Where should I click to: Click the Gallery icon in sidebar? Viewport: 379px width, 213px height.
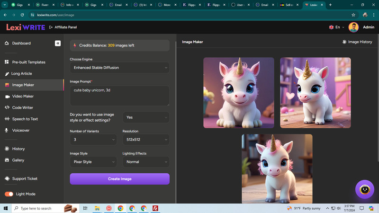pyautogui.click(x=7, y=160)
